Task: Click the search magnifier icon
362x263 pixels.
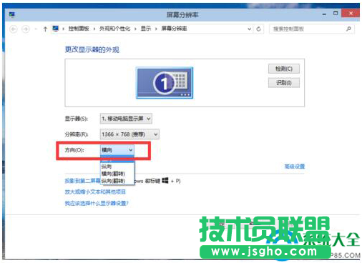Action: coord(348,29)
